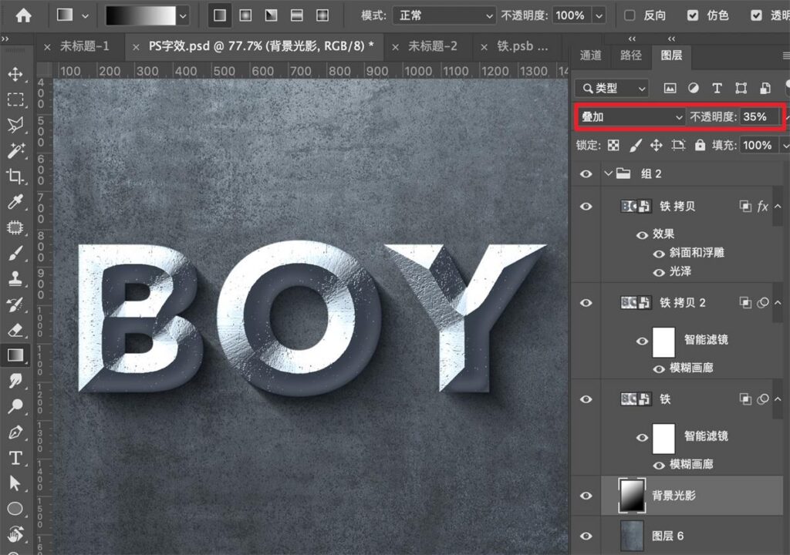Select the Patch healing tool

pyautogui.click(x=15, y=227)
